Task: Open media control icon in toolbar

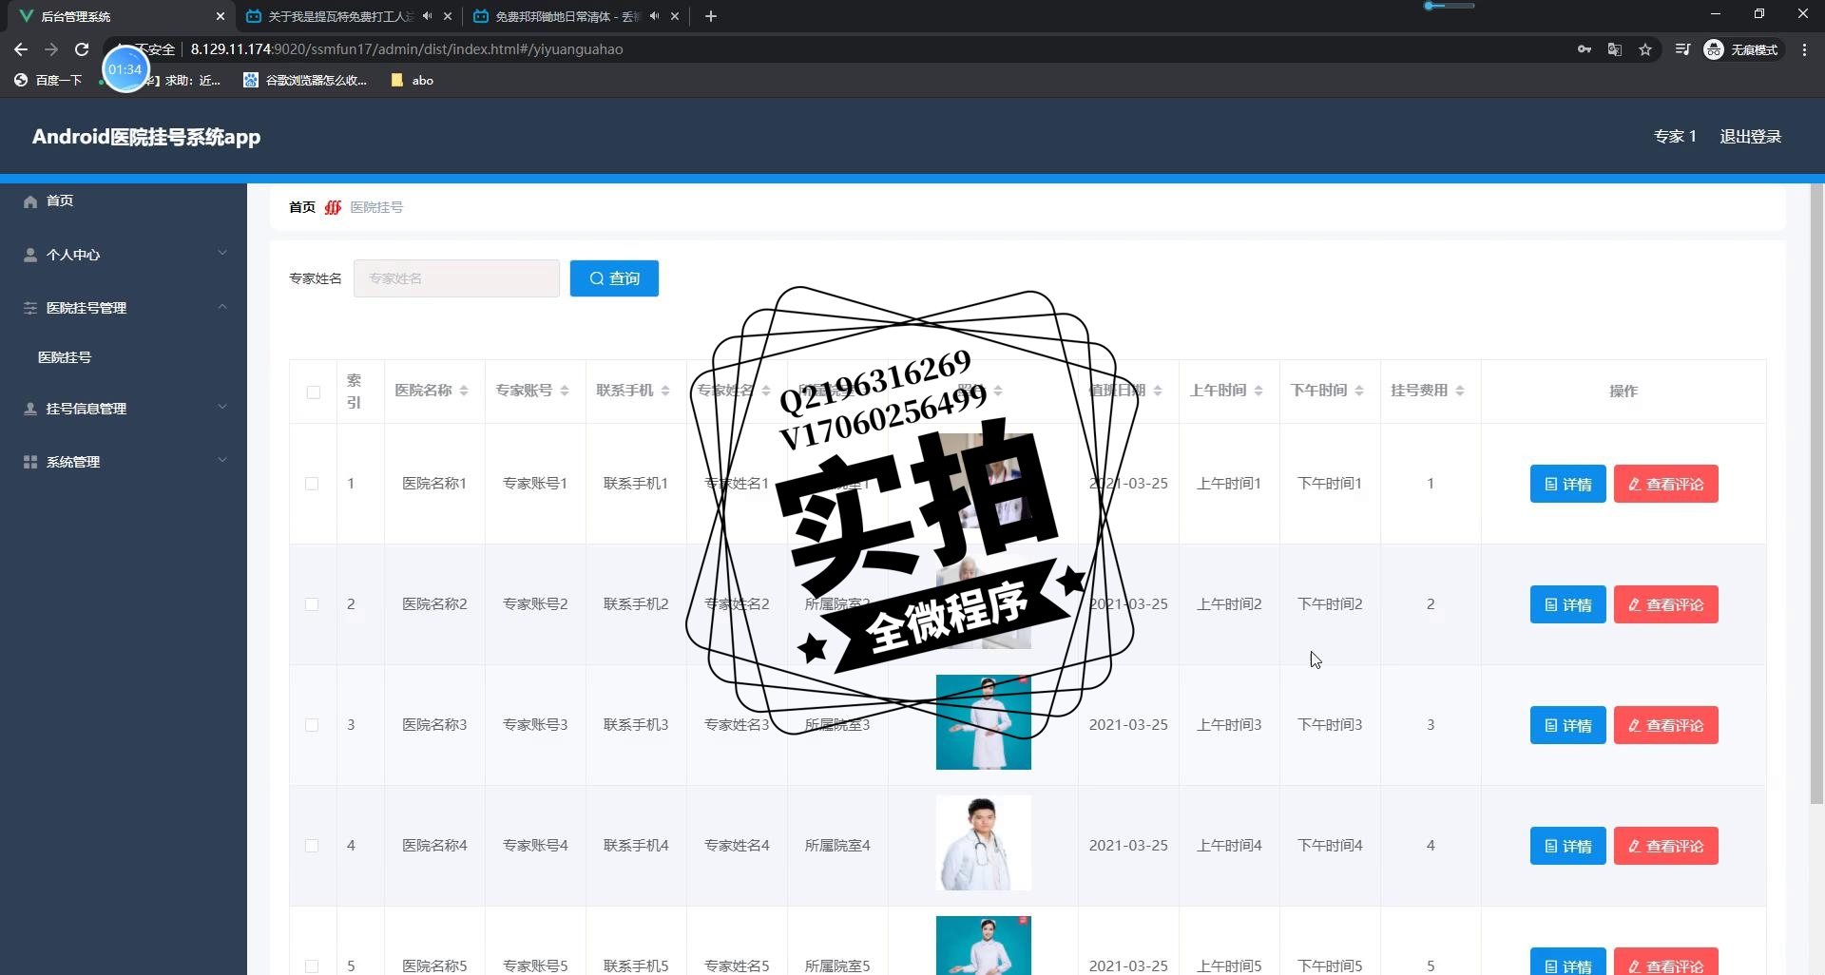Action: pos(1682,49)
